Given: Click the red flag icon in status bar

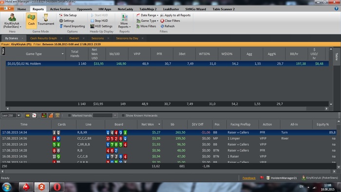Looking at the screenshot, I should click(x=262, y=178).
